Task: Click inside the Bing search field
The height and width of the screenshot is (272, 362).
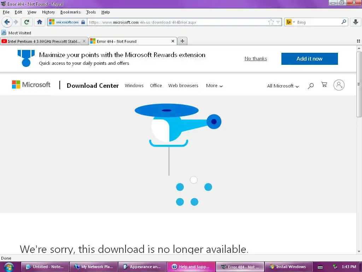Action: point(318,22)
